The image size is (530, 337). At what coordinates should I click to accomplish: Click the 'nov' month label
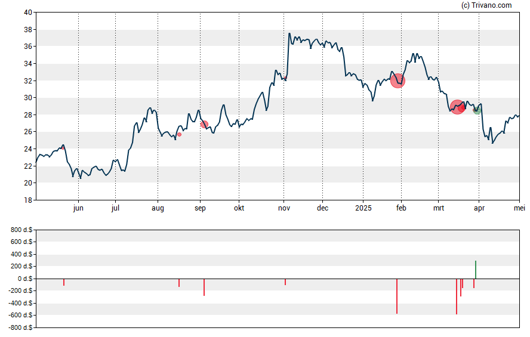coord(284,208)
